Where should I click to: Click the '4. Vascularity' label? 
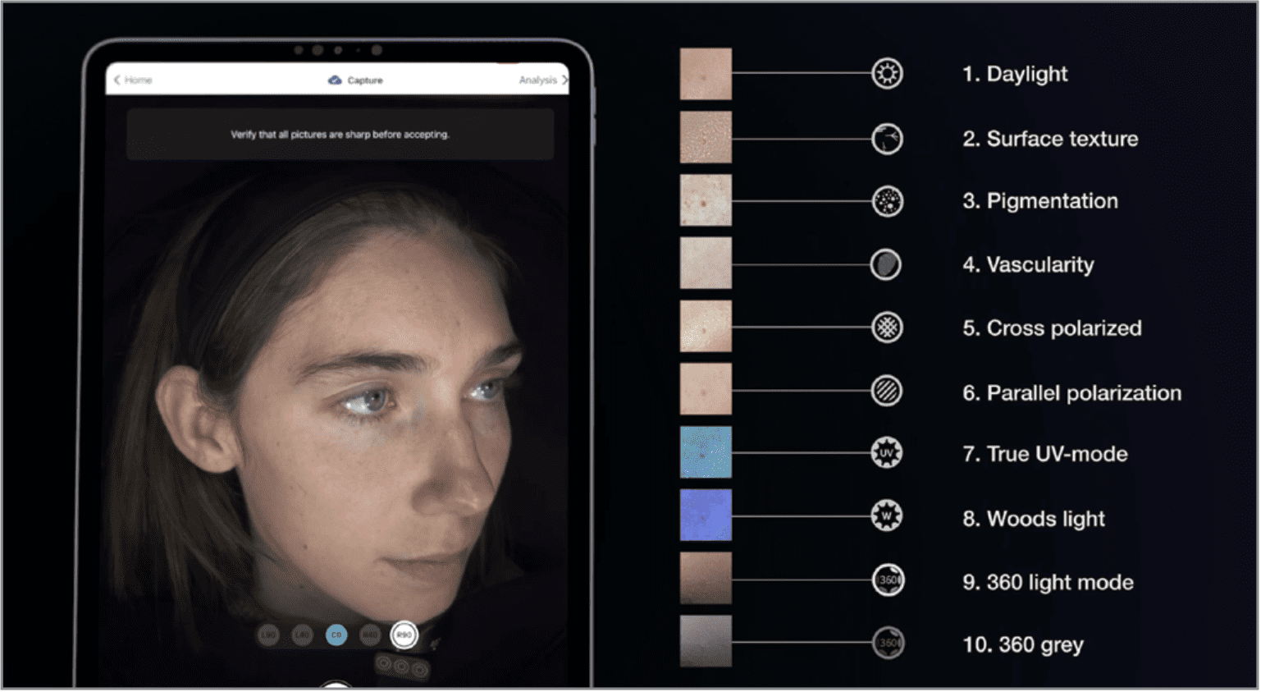tap(1028, 265)
